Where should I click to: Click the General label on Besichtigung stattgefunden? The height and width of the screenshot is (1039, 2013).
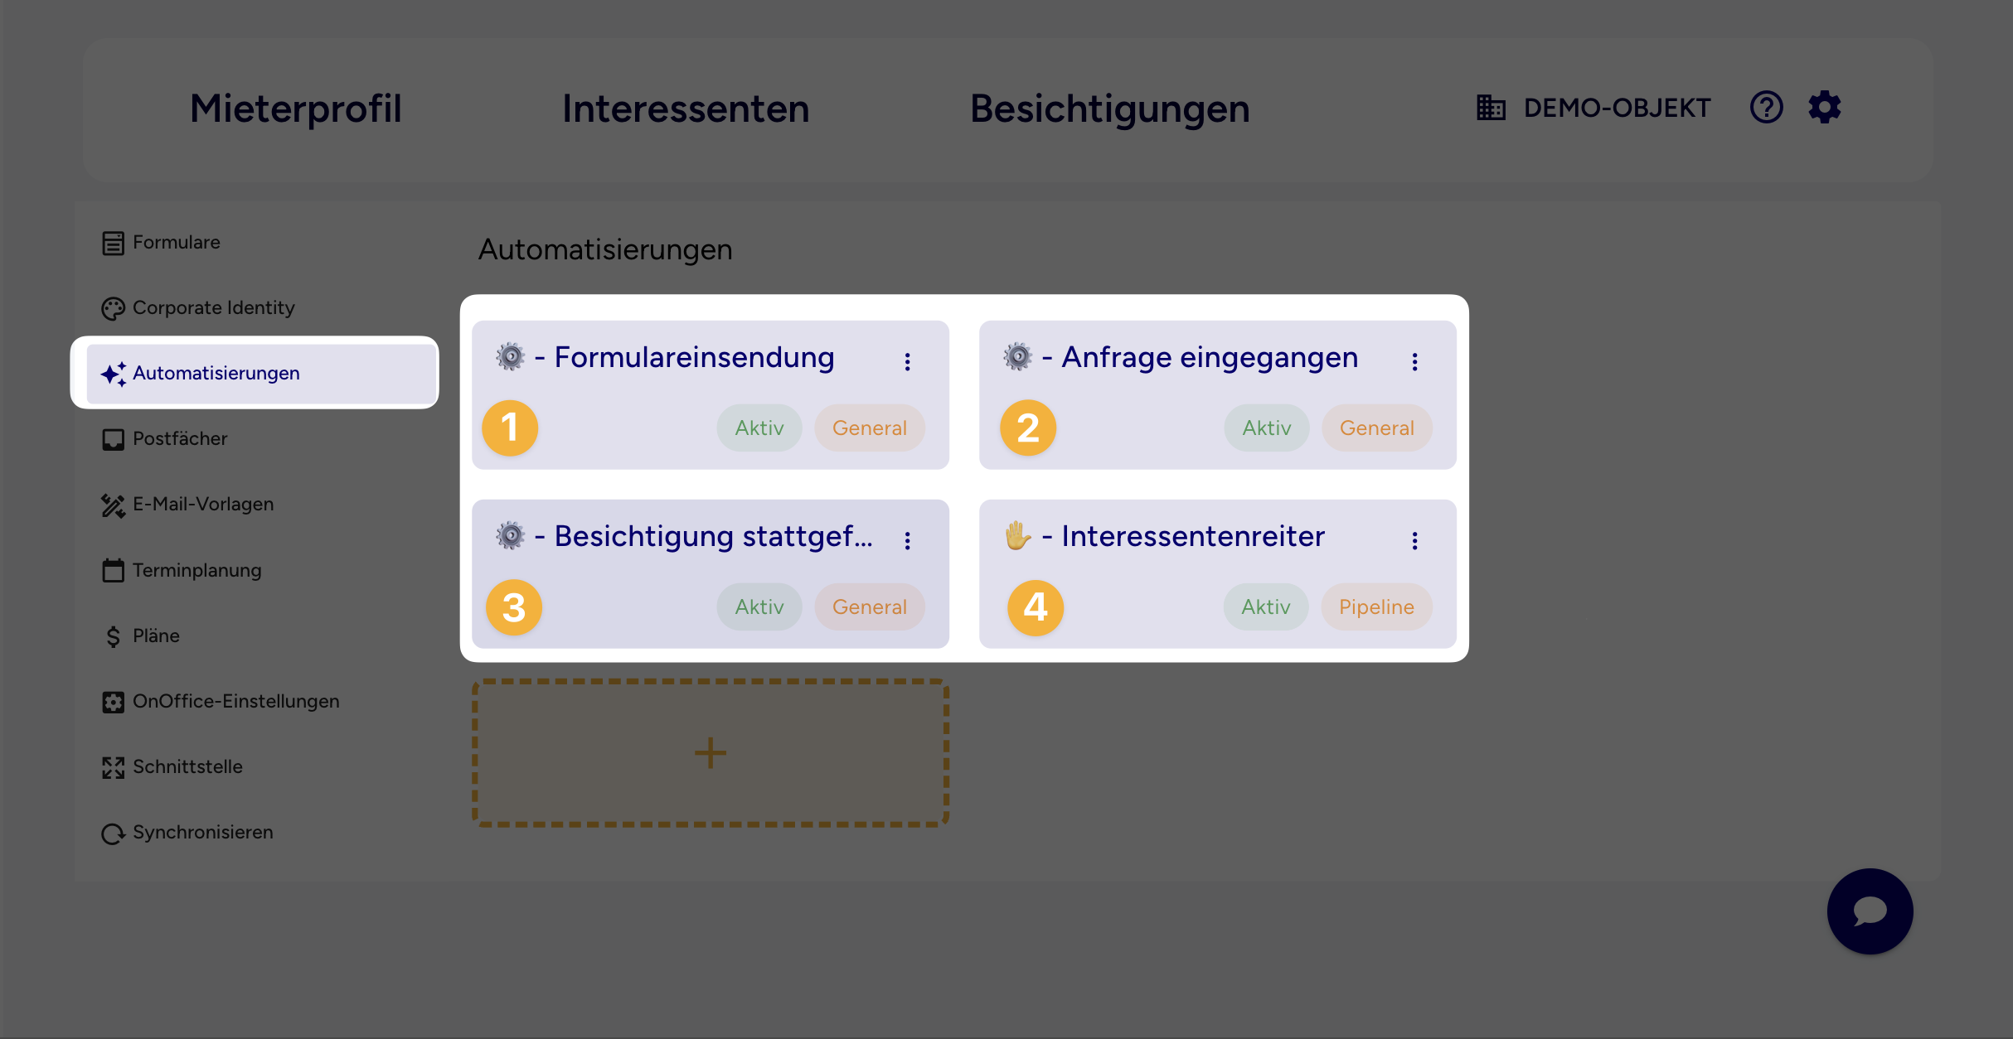pos(869,606)
